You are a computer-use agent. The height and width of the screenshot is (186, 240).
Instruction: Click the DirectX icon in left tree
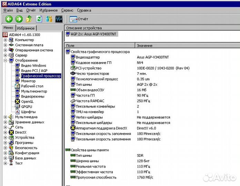[x=11, y=133]
